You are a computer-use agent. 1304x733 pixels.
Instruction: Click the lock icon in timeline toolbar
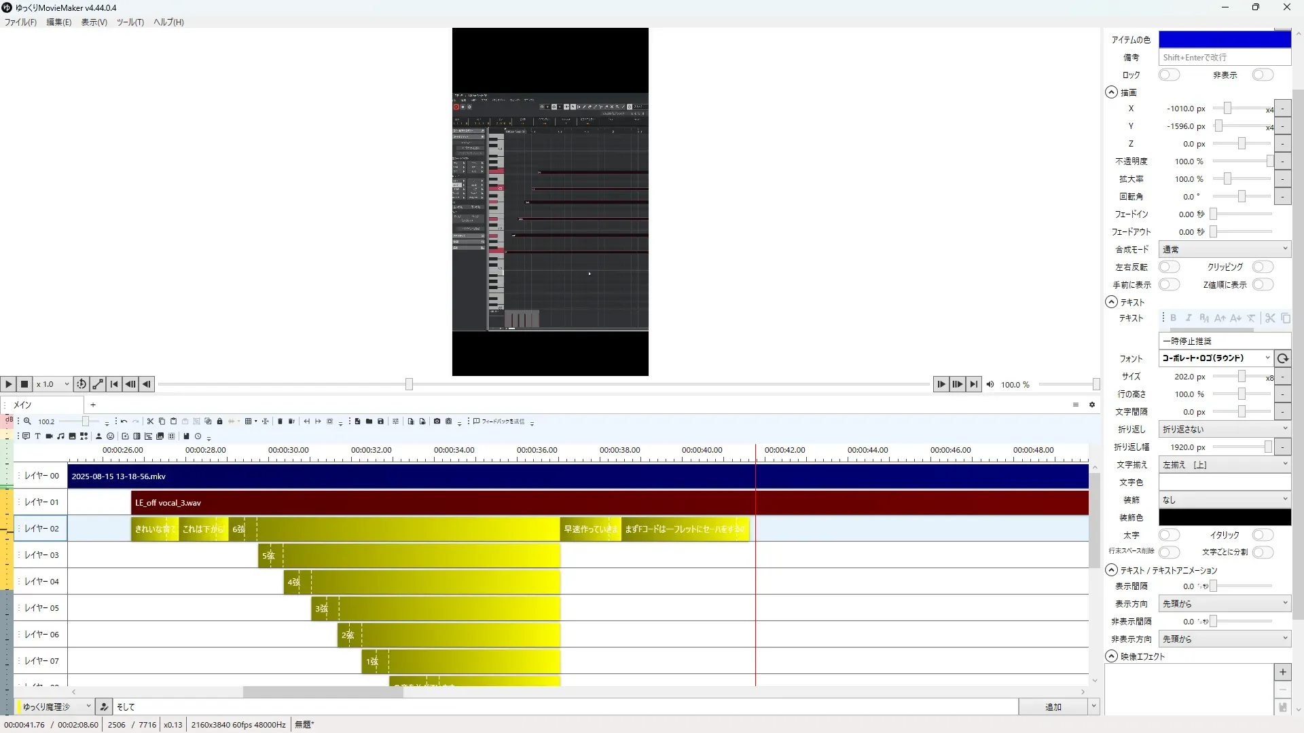point(219,421)
